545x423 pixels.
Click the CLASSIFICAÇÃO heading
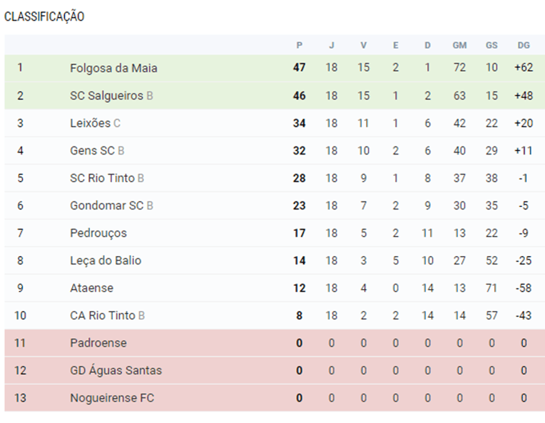click(44, 17)
